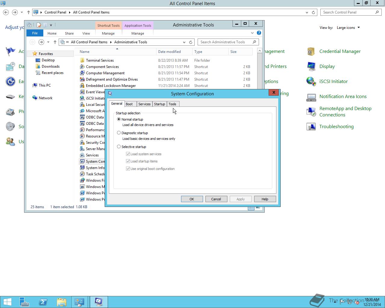Open the Home ribbon tab

pyautogui.click(x=52, y=33)
